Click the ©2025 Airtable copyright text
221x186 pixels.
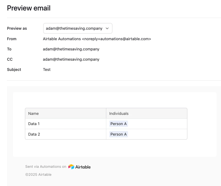click(x=38, y=175)
